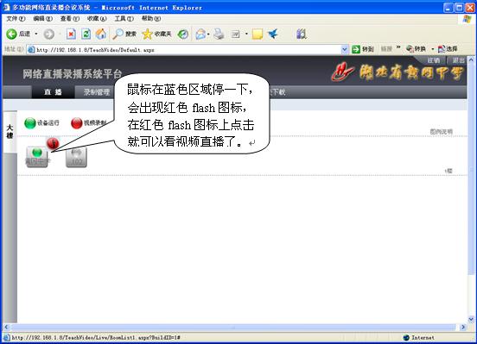Select the gray 102 room icon

click(x=76, y=157)
